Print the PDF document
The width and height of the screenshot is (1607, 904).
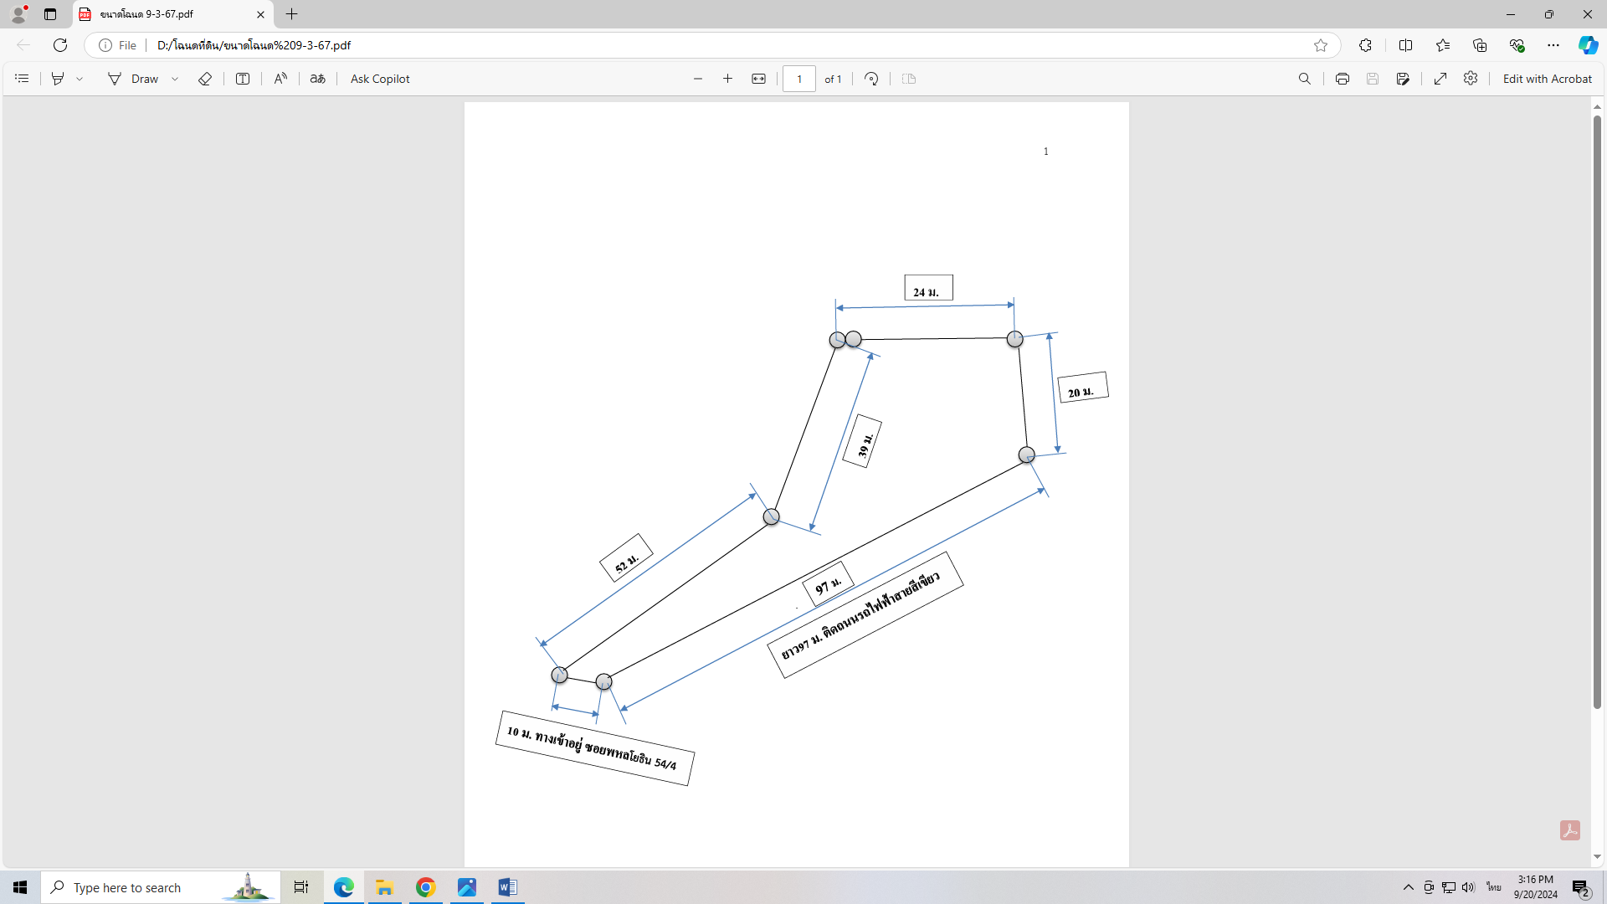click(x=1343, y=79)
